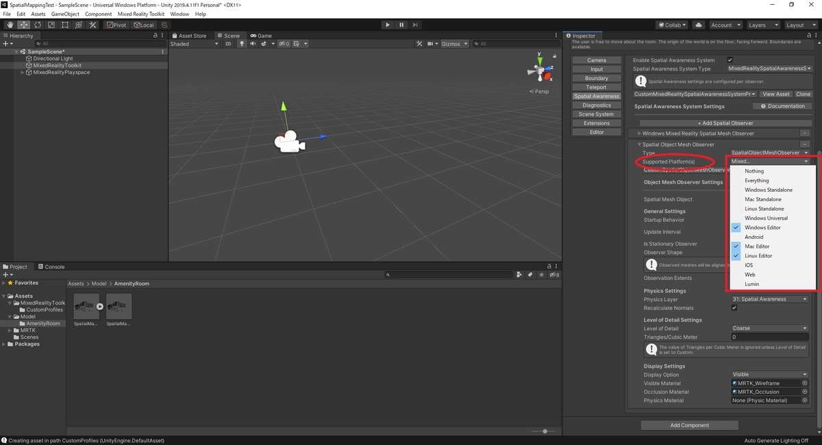Choose Android in platform list
Image resolution: width=822 pixels, height=445 pixels.
pos(773,237)
